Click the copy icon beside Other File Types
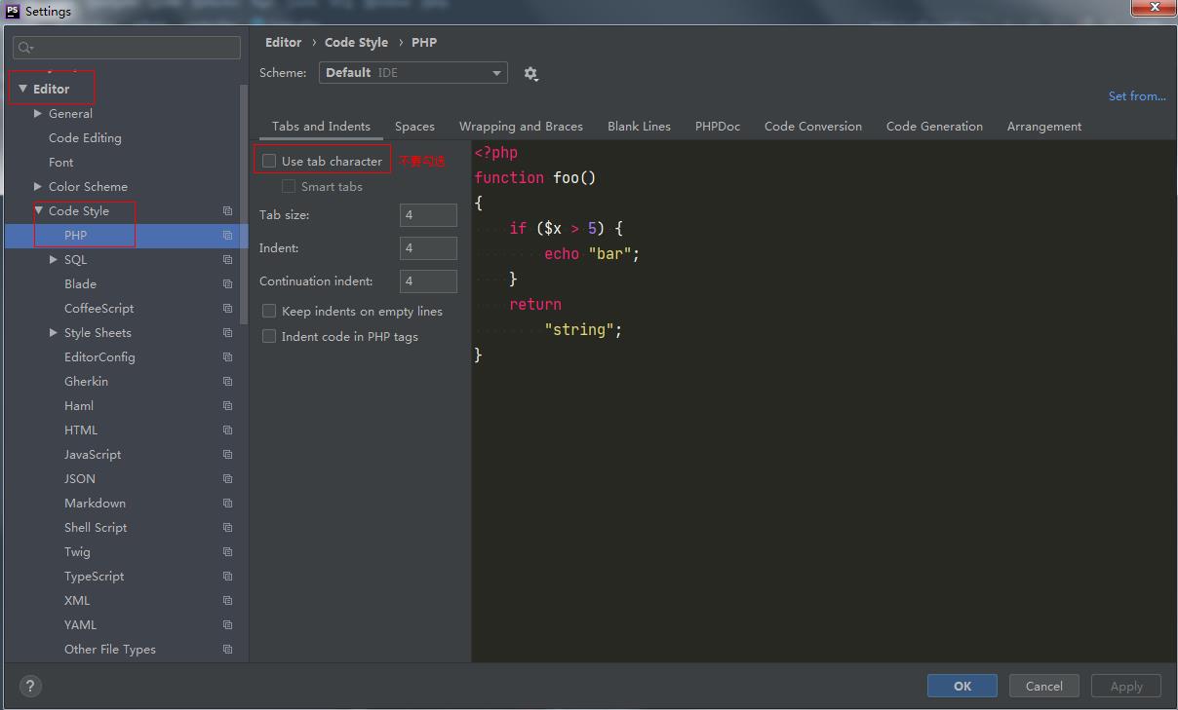Image resolution: width=1178 pixels, height=710 pixels. pyautogui.click(x=227, y=650)
